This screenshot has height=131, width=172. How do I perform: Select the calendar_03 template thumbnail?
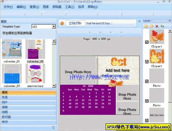(x=12, y=74)
